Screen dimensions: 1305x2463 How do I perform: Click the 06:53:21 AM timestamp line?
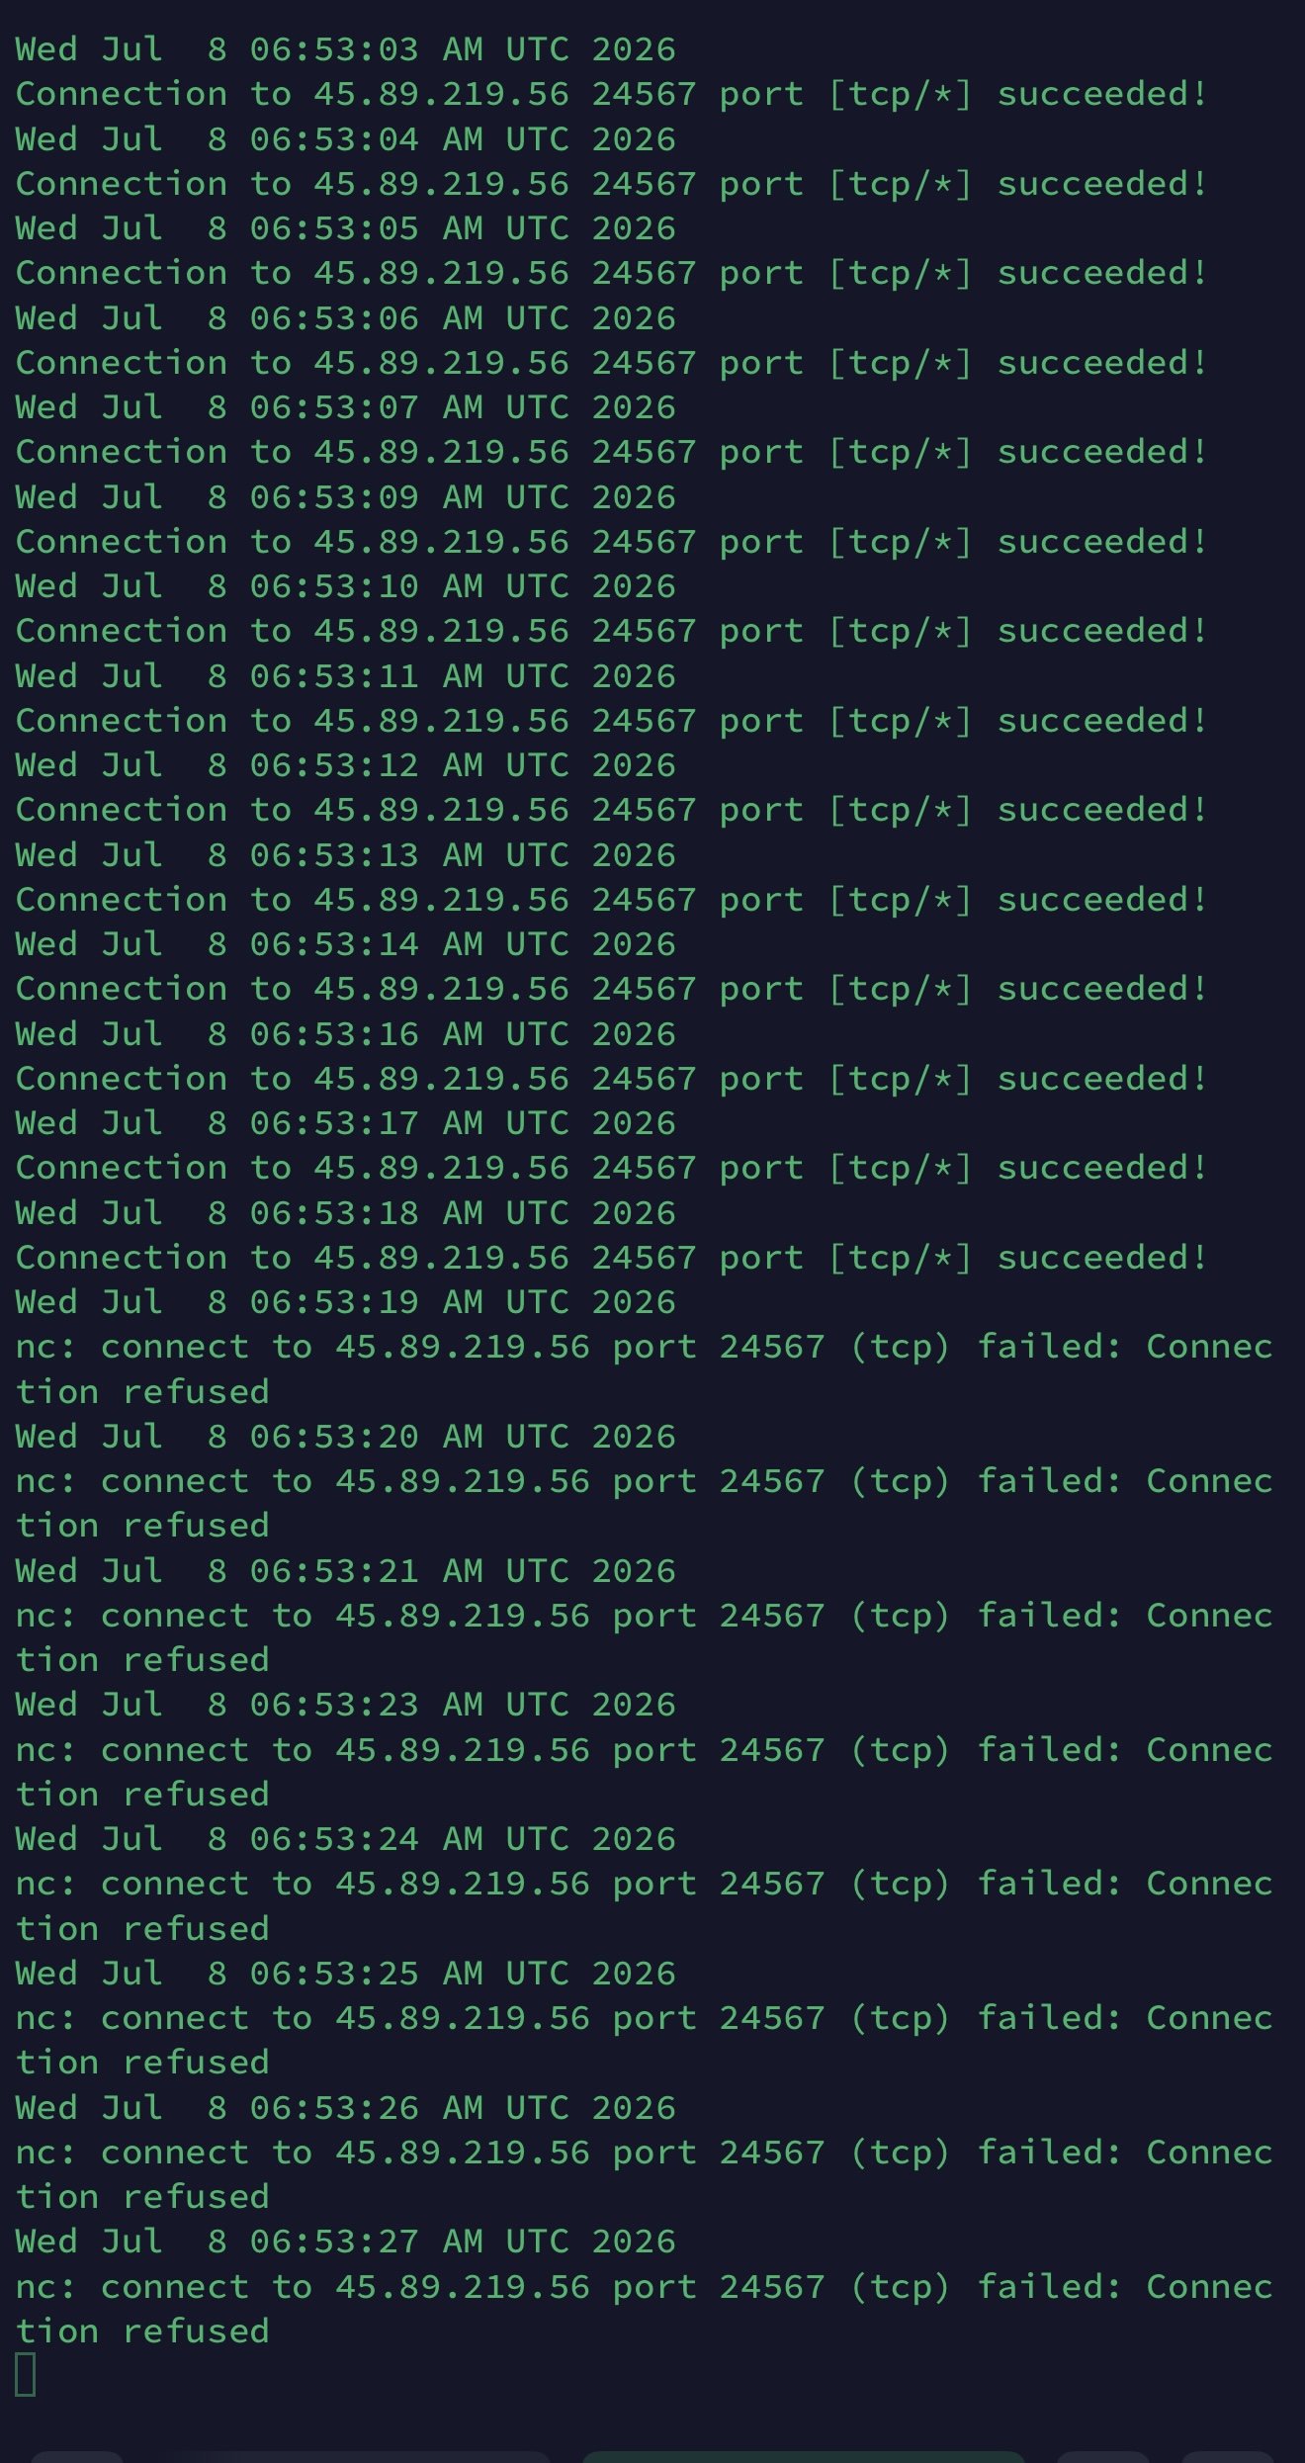(346, 1570)
